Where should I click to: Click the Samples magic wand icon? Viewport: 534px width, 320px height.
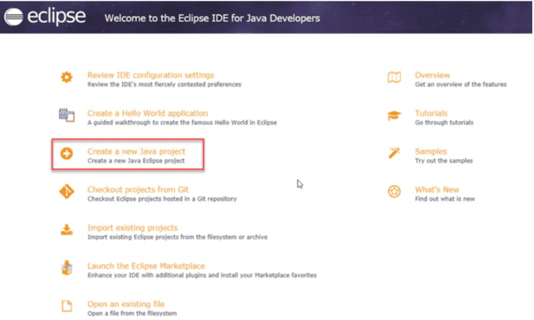[394, 153]
